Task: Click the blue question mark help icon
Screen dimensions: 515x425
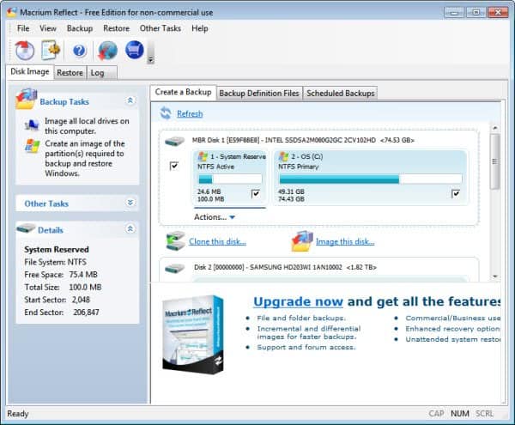Action: pyautogui.click(x=79, y=51)
